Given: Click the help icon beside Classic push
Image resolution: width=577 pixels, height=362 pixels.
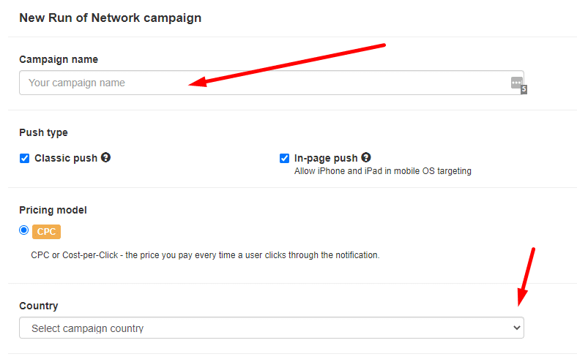Looking at the screenshot, I should [106, 157].
